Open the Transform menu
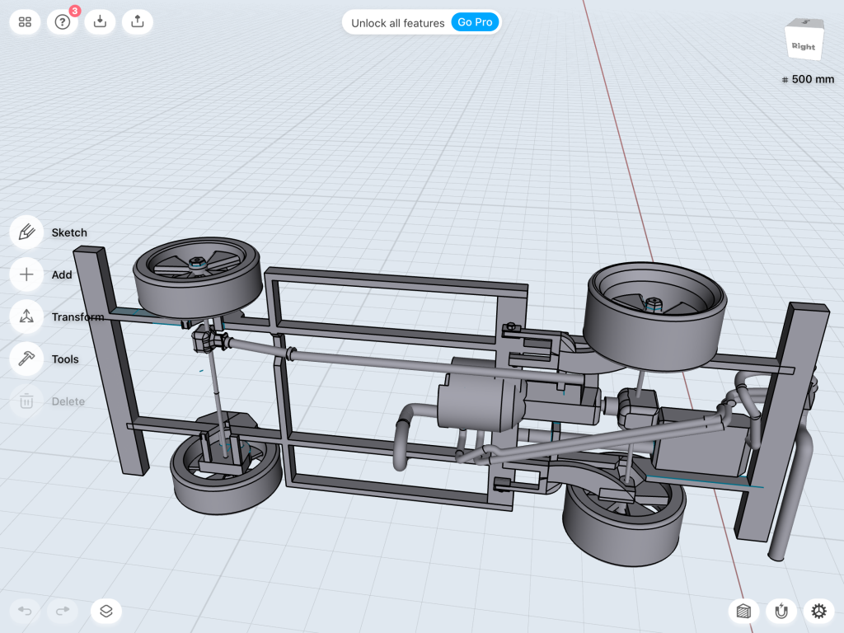 coord(26,316)
